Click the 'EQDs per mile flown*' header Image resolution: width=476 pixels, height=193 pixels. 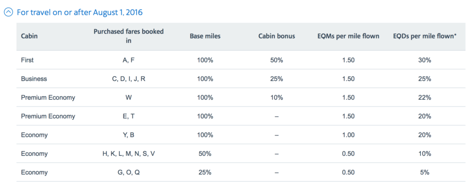[425, 36]
